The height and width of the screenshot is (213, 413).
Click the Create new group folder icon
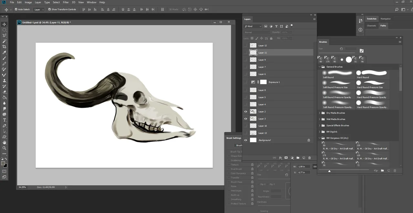[298, 158]
